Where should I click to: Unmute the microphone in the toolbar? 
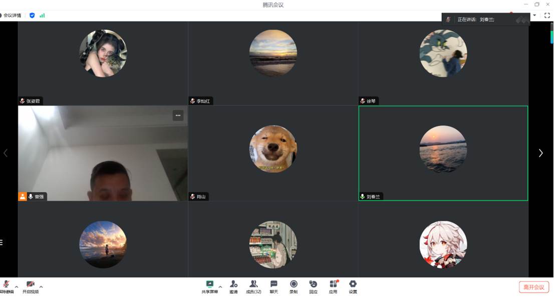6,284
